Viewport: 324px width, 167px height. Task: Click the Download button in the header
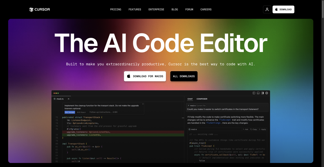click(283, 9)
